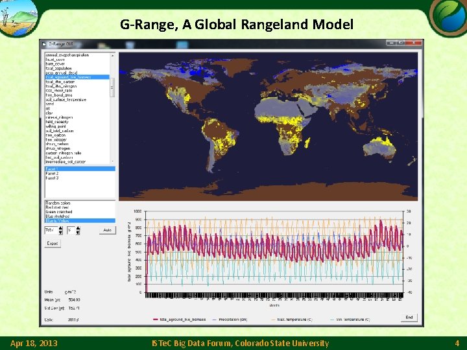Click the first numeric input field
Screen dimensions: 467x350
click(x=51, y=230)
